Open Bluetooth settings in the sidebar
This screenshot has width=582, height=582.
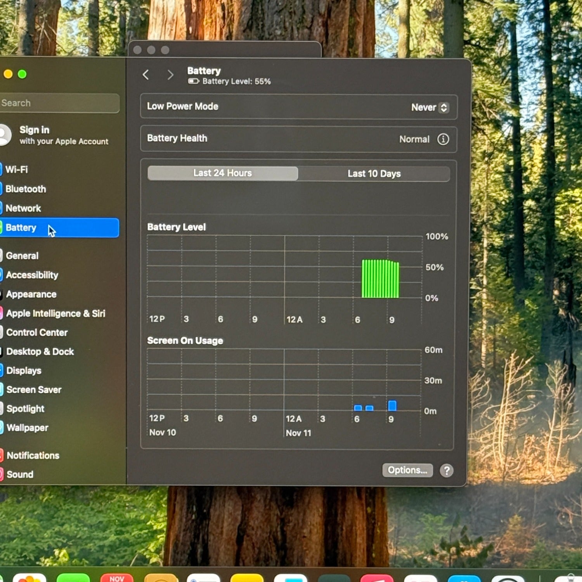[x=26, y=189]
